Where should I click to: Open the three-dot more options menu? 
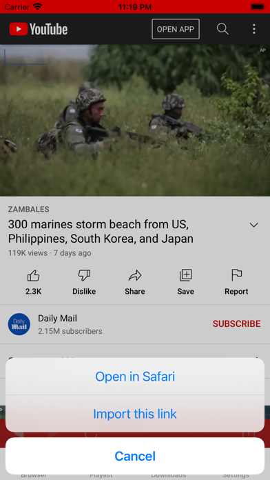[253, 29]
